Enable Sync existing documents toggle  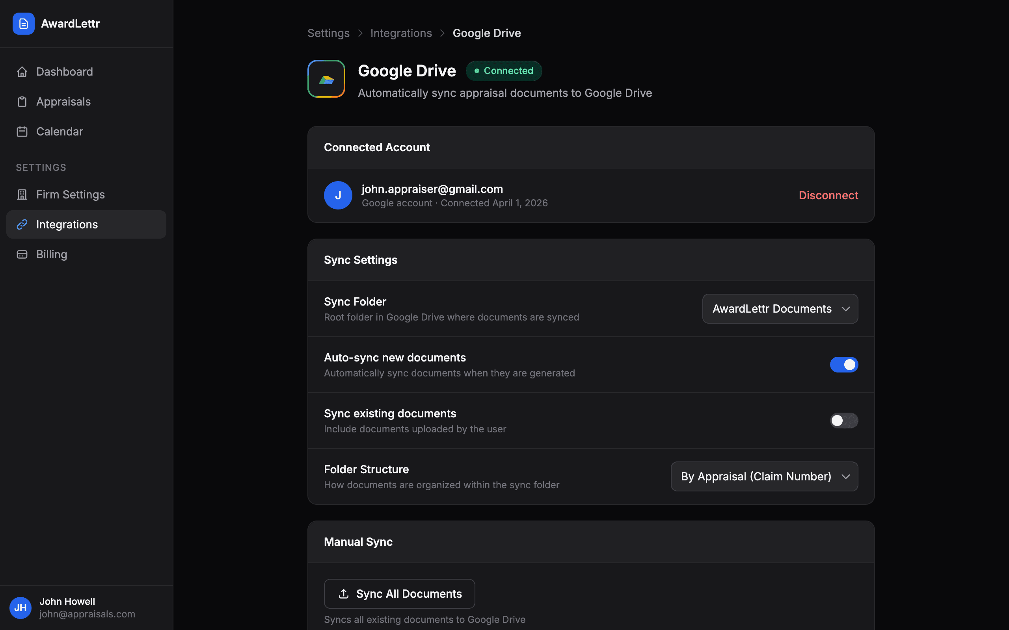(x=844, y=421)
